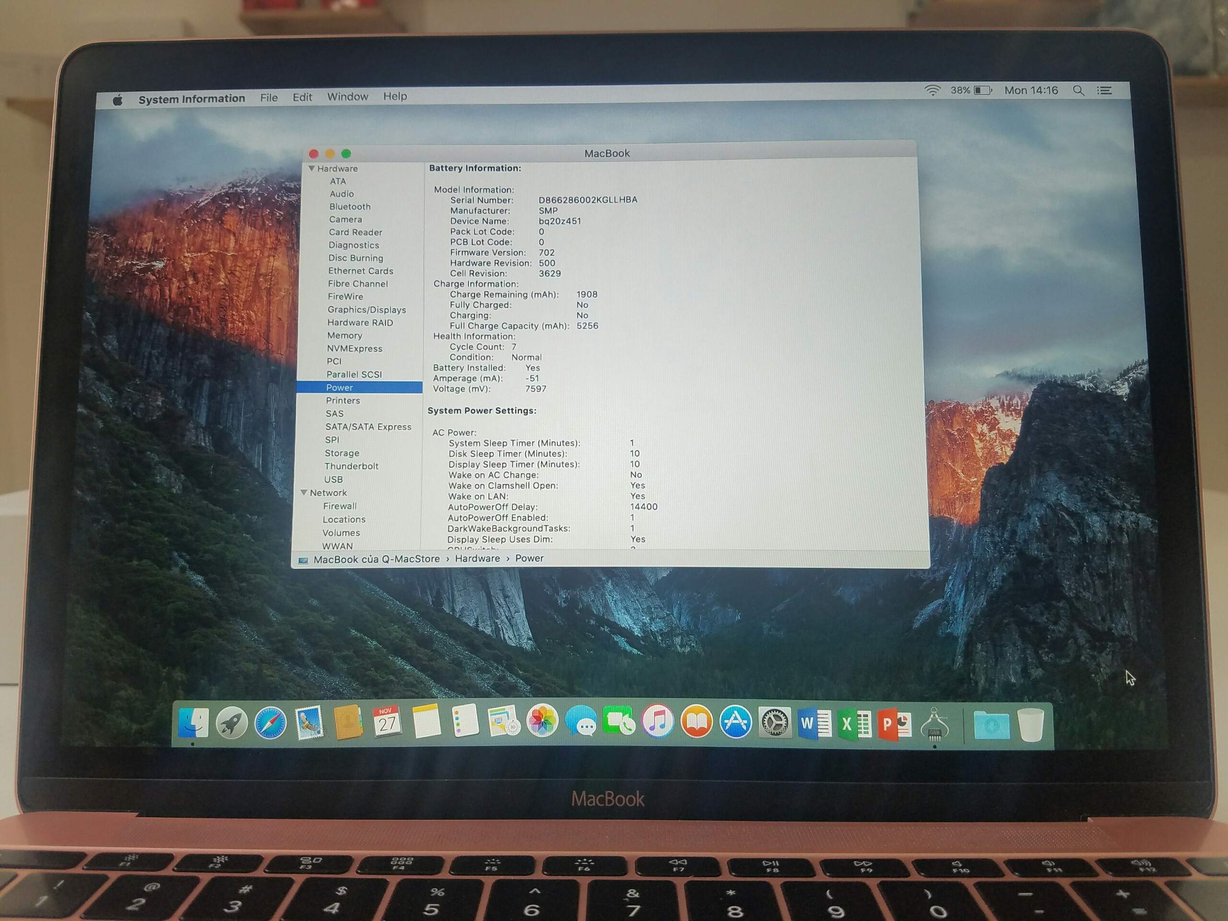Screen dimensions: 1228x921
Task: Open Finder from the Dock
Action: pos(194,722)
